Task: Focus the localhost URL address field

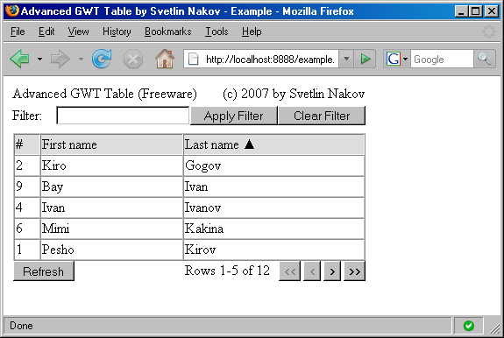Action: [x=270, y=59]
